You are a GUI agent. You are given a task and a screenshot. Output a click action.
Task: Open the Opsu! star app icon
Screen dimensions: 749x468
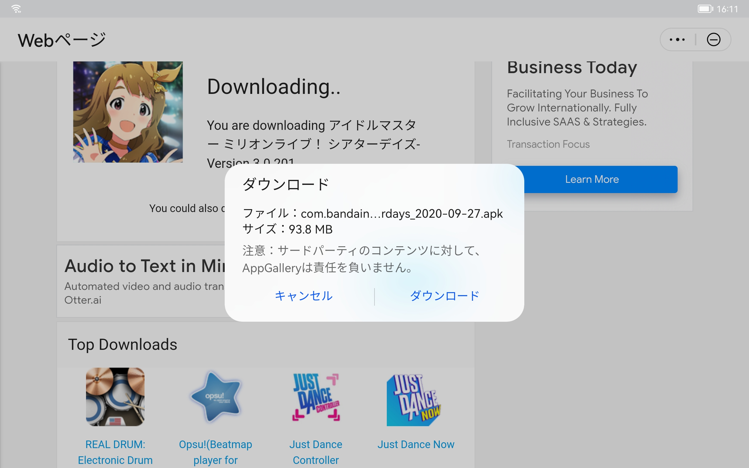215,397
